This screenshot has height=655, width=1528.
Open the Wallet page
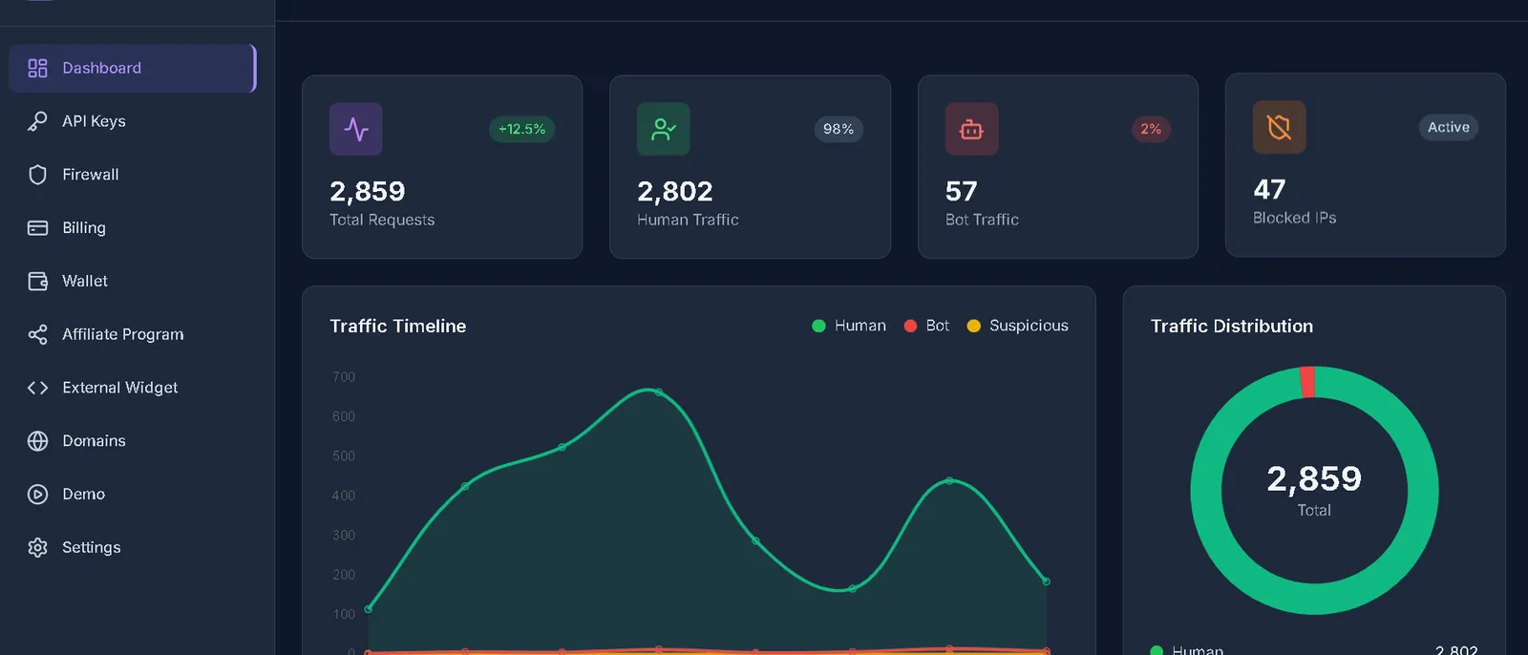pyautogui.click(x=133, y=281)
